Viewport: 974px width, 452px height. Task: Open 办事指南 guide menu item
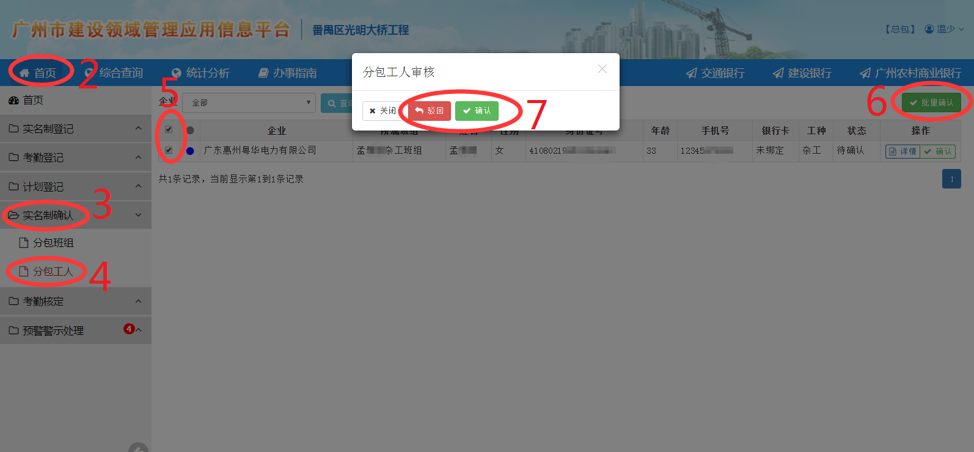[287, 73]
